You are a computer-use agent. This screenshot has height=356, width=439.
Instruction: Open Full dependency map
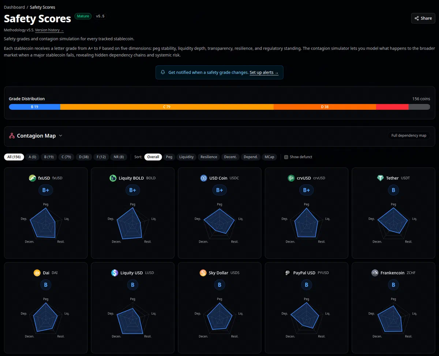point(409,136)
